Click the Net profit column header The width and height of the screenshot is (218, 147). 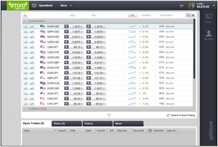(x=159, y=130)
